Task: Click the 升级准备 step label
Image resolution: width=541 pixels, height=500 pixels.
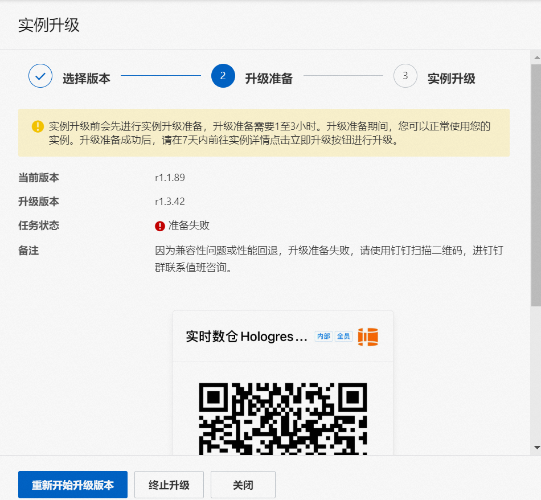Action: 269,79
